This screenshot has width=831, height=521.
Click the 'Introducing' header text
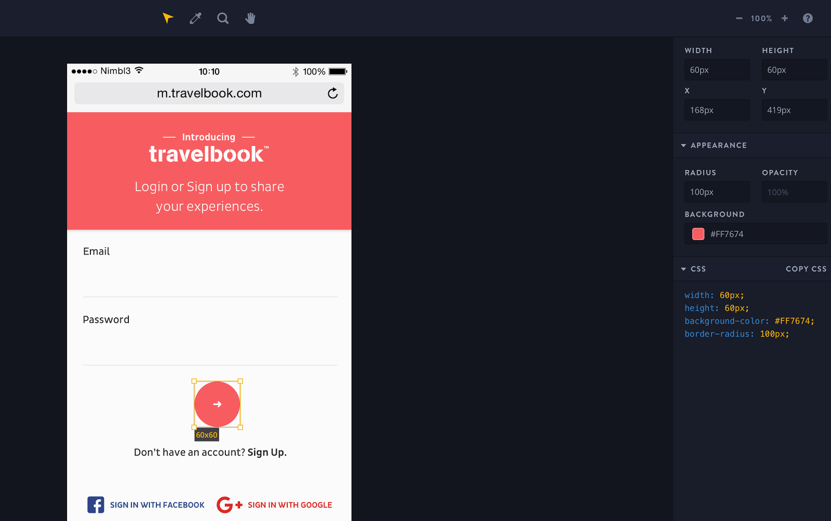(209, 137)
